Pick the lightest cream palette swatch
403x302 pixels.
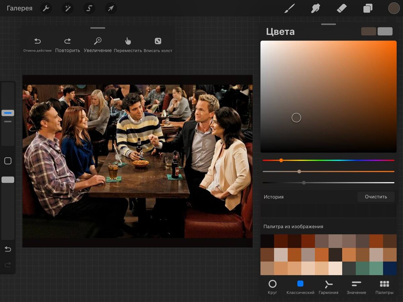click(x=335, y=268)
